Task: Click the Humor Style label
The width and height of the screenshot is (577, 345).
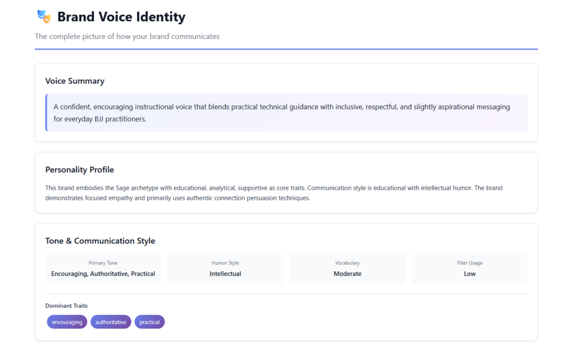Action: pyautogui.click(x=225, y=263)
